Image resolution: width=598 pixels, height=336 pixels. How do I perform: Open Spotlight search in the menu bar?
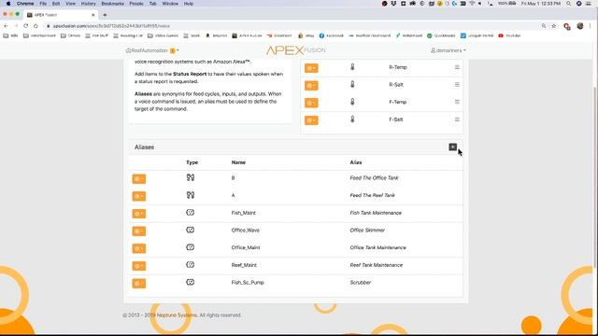coord(569,4)
